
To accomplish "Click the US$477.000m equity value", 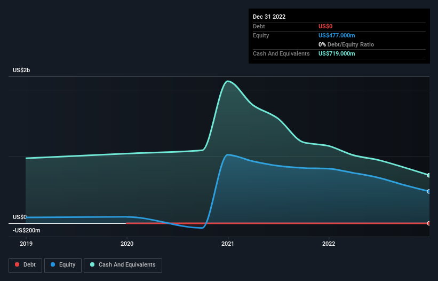I will (337, 35).
